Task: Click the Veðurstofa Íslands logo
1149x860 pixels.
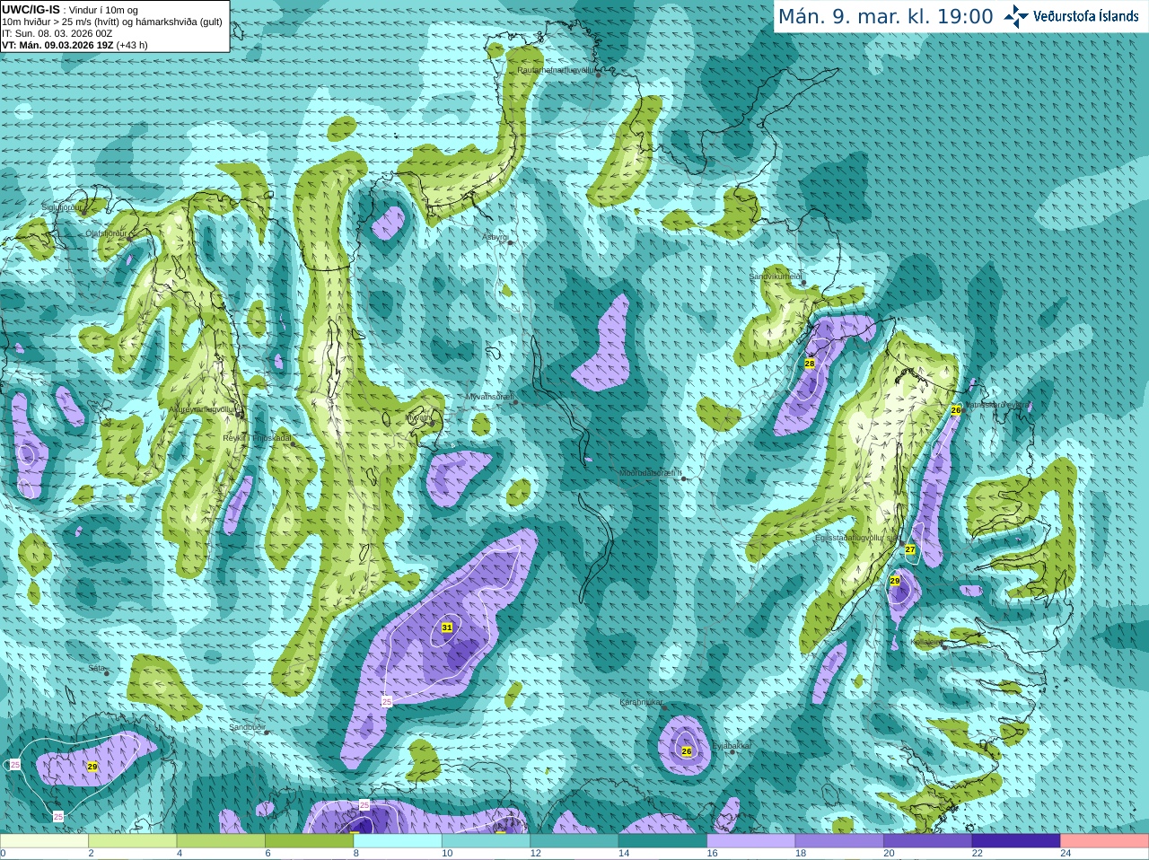Action: pos(1072,16)
